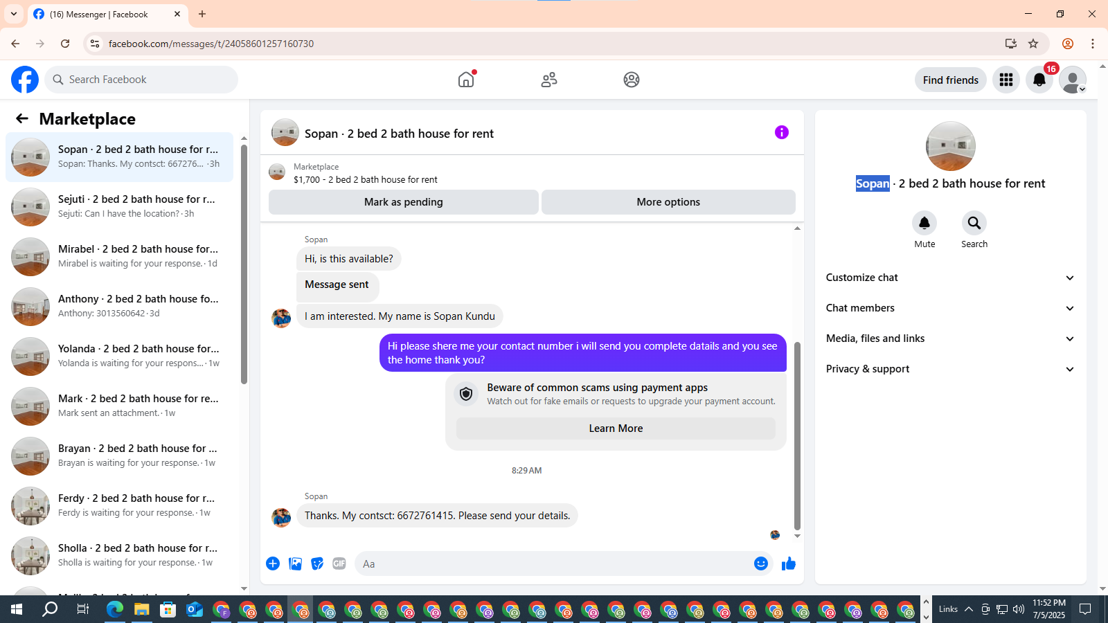Click Mark as pending button
Screen dimensions: 1108x623
pos(404,202)
